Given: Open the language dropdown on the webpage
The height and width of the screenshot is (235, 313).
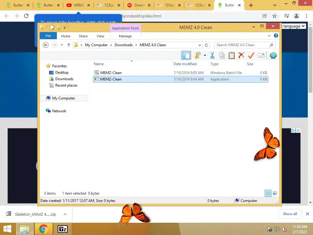Looking at the screenshot, I should click(x=293, y=26).
